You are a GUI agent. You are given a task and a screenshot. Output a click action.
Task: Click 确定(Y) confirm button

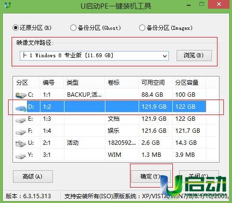151,177
